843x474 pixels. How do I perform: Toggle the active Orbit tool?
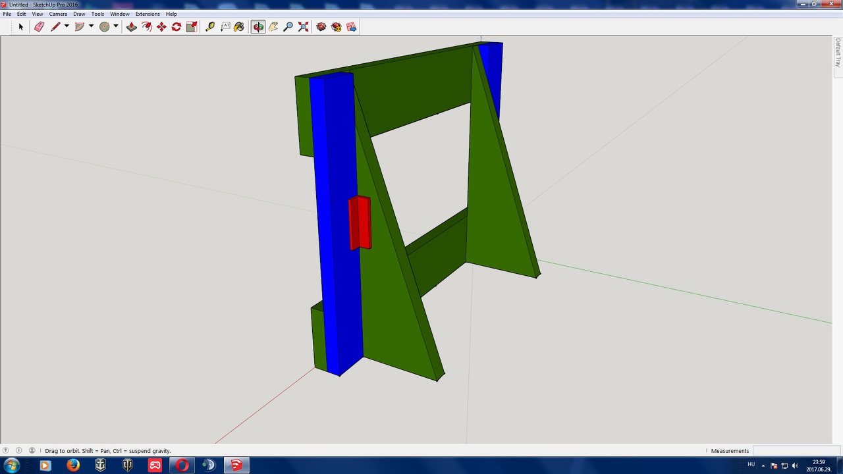(x=258, y=27)
